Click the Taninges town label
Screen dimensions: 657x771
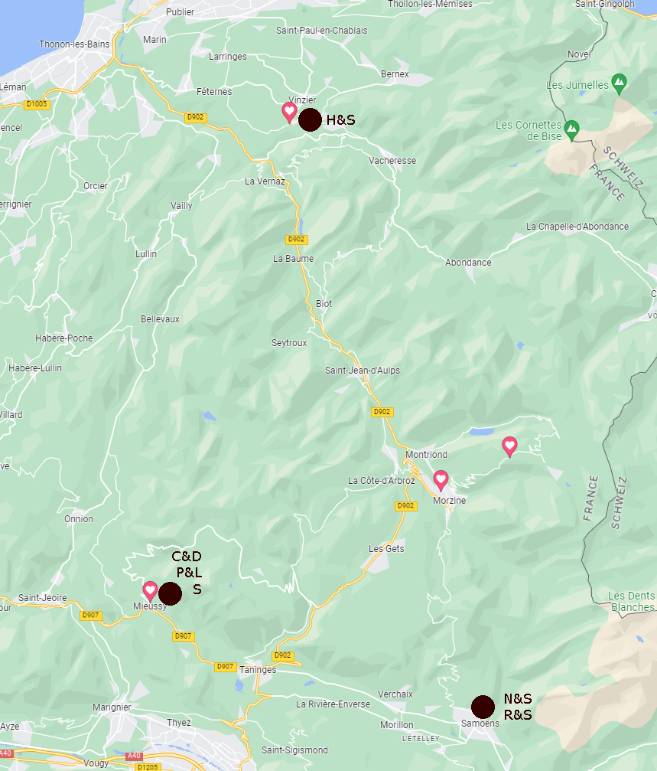click(258, 670)
